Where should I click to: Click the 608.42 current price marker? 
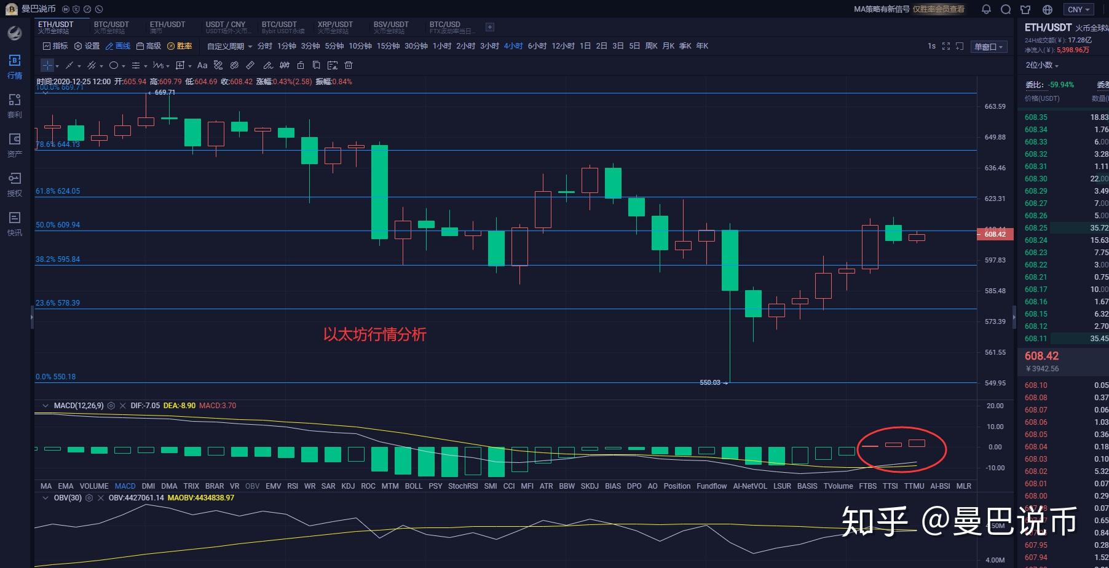point(995,234)
